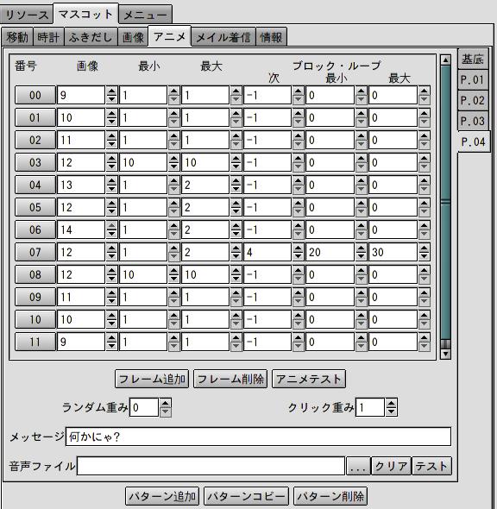Image resolution: width=497 pixels, height=509 pixels.
Task: Increase 次 value in row 07
Action: click(298, 248)
